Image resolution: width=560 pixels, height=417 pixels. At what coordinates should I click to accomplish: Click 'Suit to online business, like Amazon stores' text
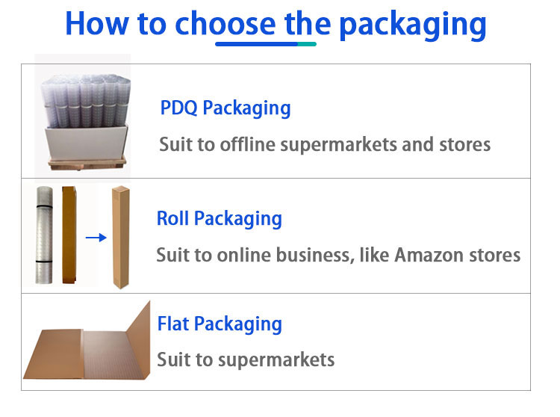coord(338,255)
